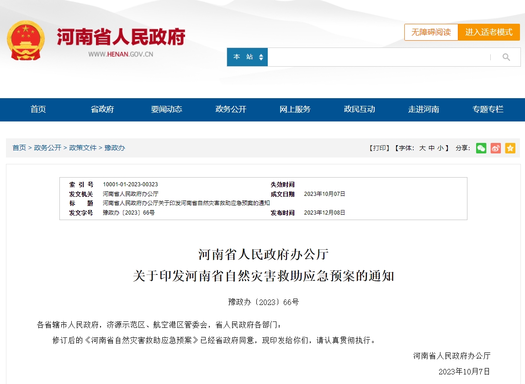This screenshot has height=384, width=525.
Task: Open the 首页 navigation menu item
Action: click(38, 109)
